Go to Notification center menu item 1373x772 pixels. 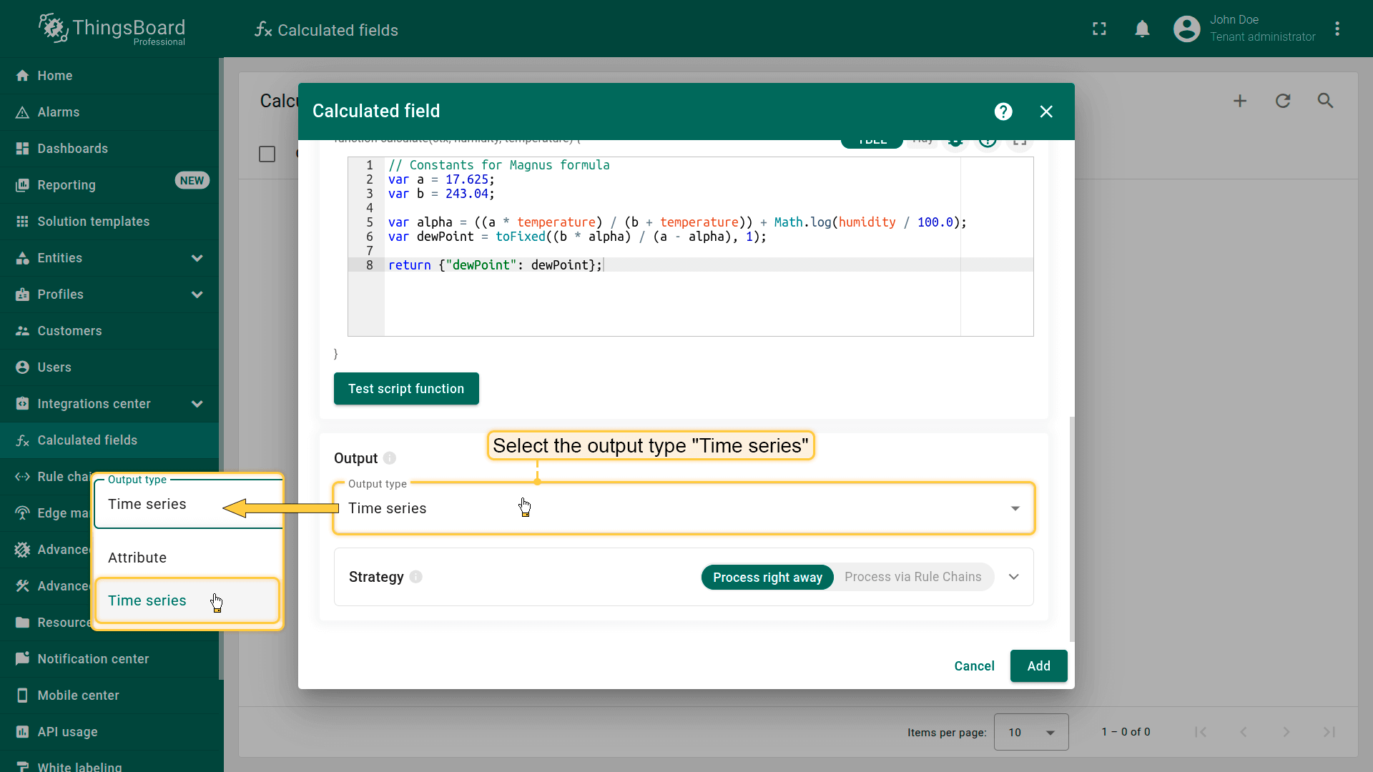[x=93, y=659]
